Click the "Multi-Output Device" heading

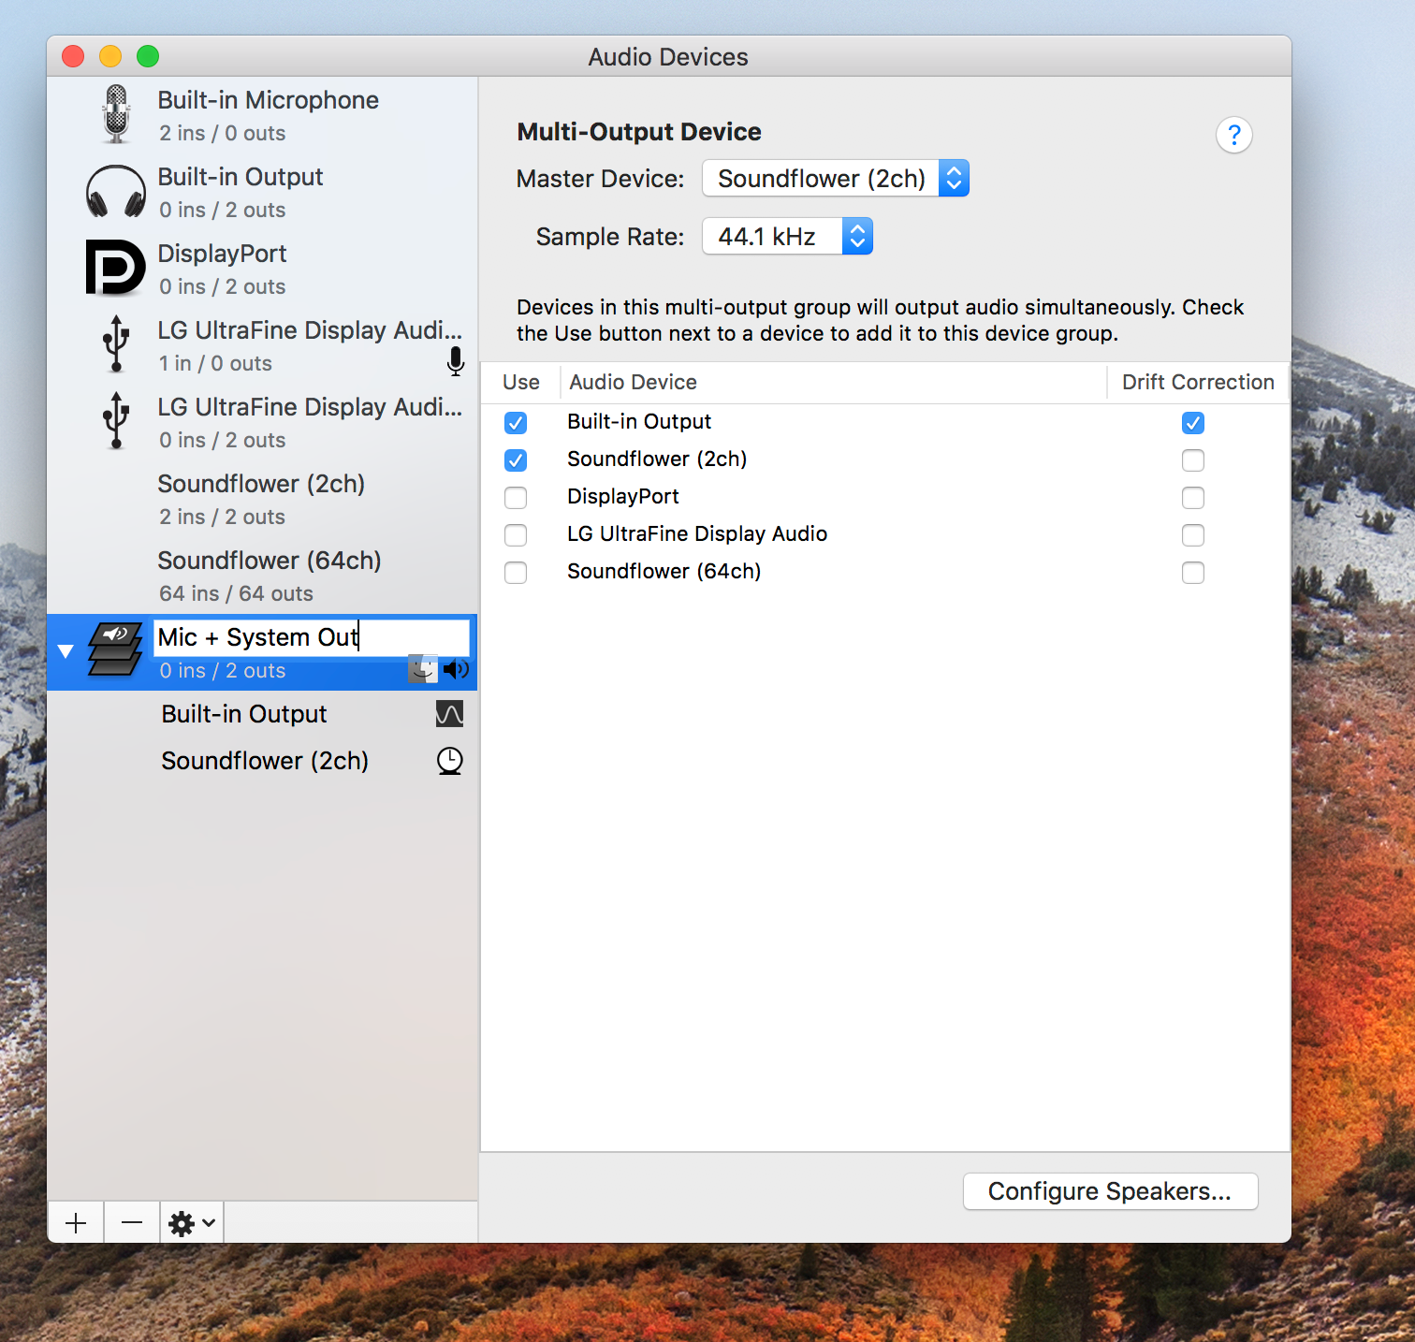click(x=639, y=132)
